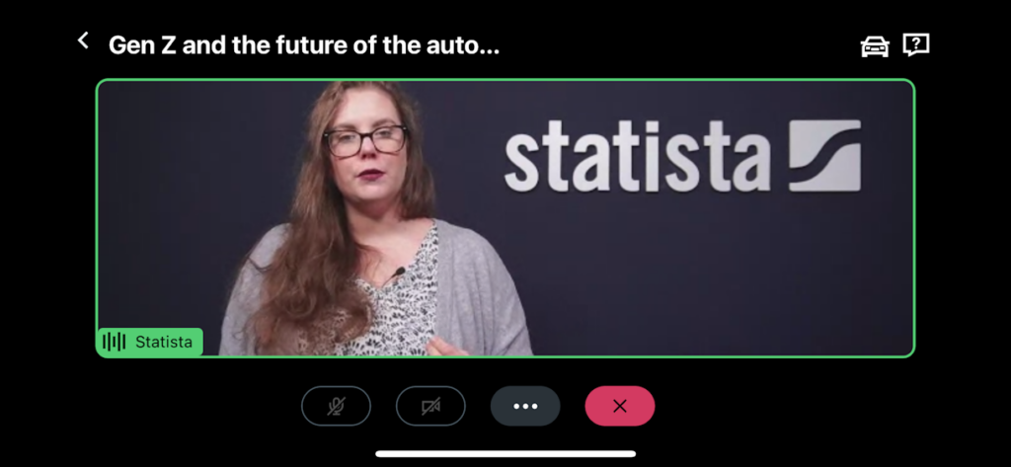Click the crossed-out microphone icon

click(336, 406)
